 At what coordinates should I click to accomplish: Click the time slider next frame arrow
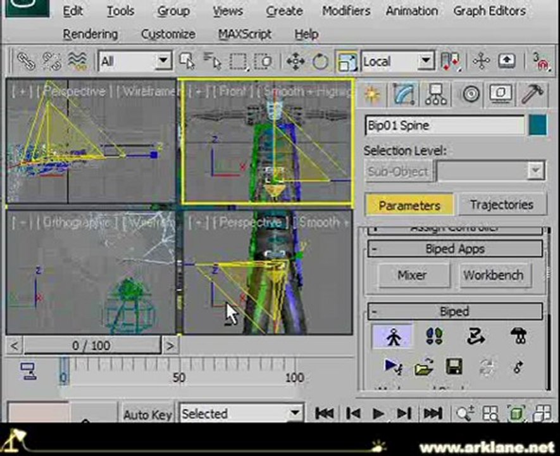pyautogui.click(x=170, y=346)
